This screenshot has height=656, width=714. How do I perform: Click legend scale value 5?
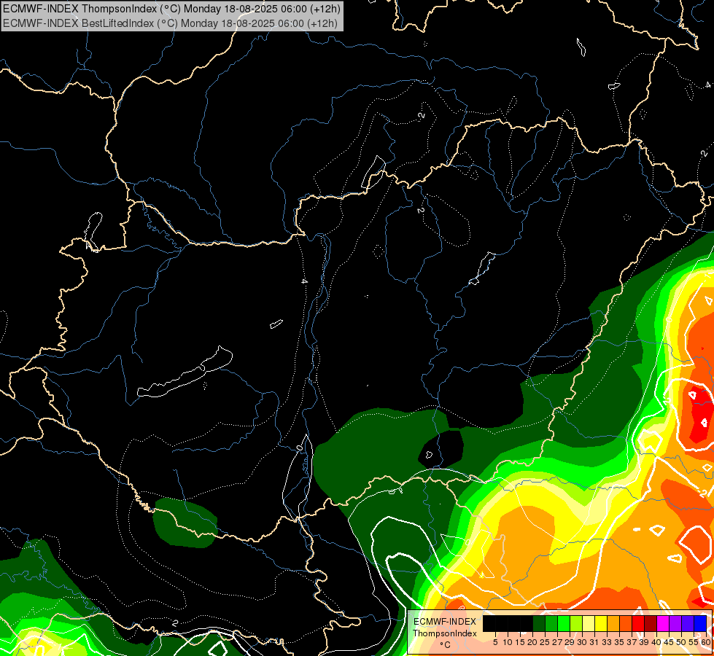click(495, 642)
